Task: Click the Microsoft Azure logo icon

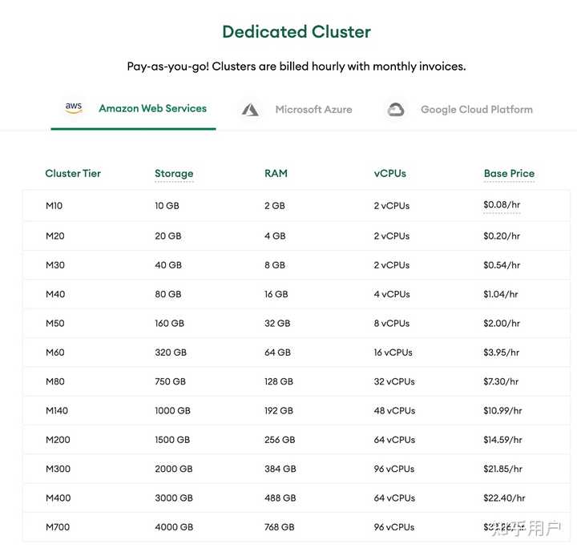Action: tap(250, 110)
